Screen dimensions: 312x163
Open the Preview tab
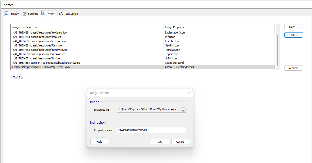coord(12,13)
